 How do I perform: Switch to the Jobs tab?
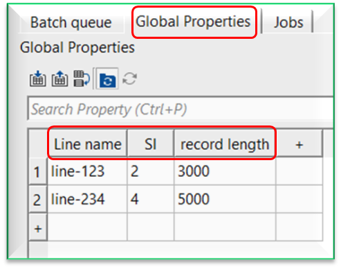288,23
